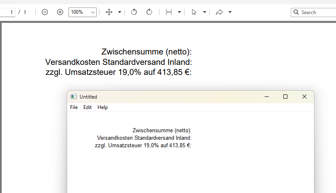Minimize the Untitled window
The height and width of the screenshot is (193, 336).
267,97
